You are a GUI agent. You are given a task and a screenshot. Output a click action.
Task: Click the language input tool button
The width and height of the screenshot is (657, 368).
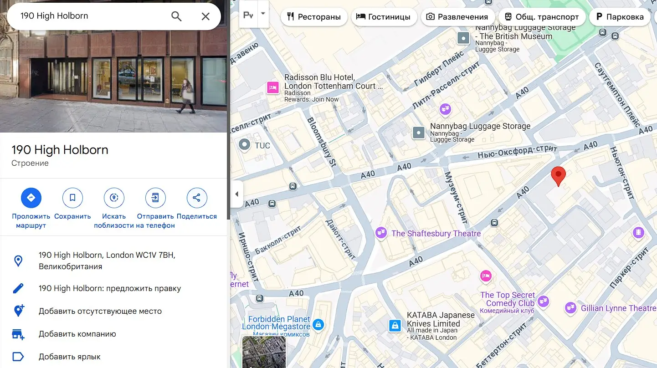(x=248, y=15)
